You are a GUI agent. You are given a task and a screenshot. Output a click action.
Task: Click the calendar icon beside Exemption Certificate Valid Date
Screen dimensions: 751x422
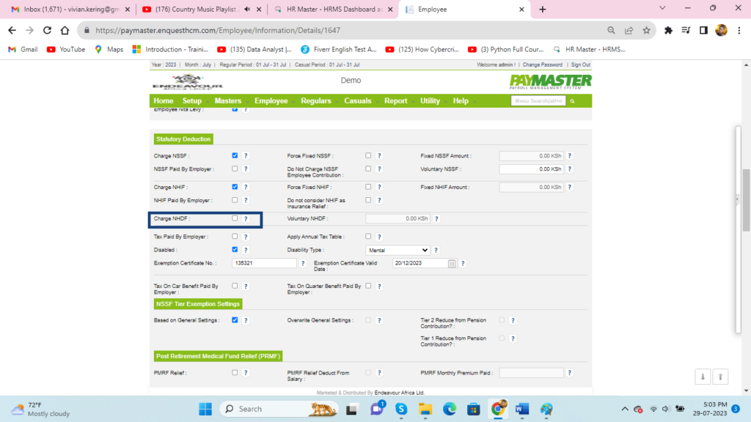[x=453, y=263]
